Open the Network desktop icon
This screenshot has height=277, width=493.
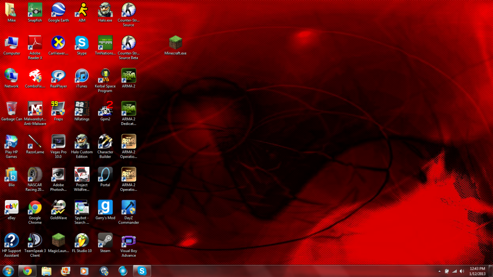pyautogui.click(x=12, y=78)
